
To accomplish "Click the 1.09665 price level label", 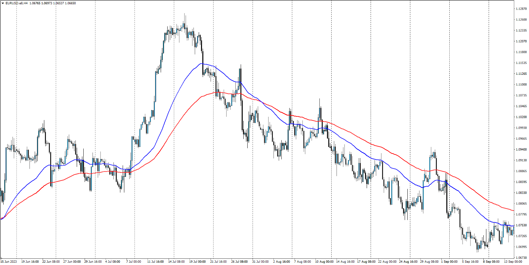I will 521,139.
